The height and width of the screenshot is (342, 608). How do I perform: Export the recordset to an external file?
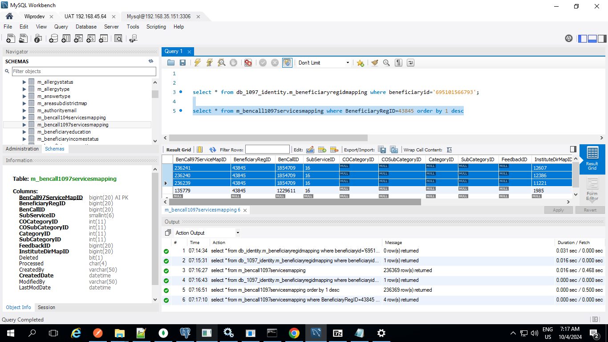(382, 150)
